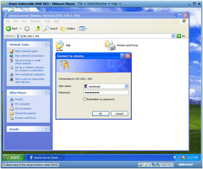Open the Address bar dropdown arrow

173,36
